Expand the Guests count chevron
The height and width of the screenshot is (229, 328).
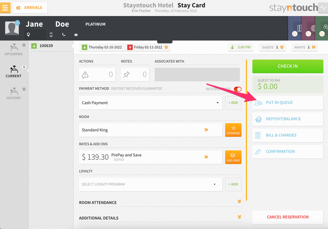click(282, 47)
